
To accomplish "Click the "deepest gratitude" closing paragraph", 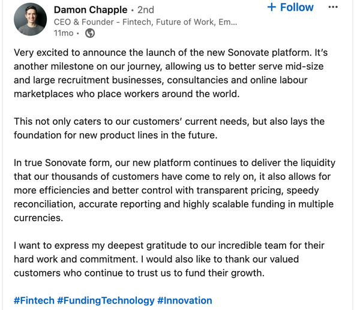I will click(168, 260).
